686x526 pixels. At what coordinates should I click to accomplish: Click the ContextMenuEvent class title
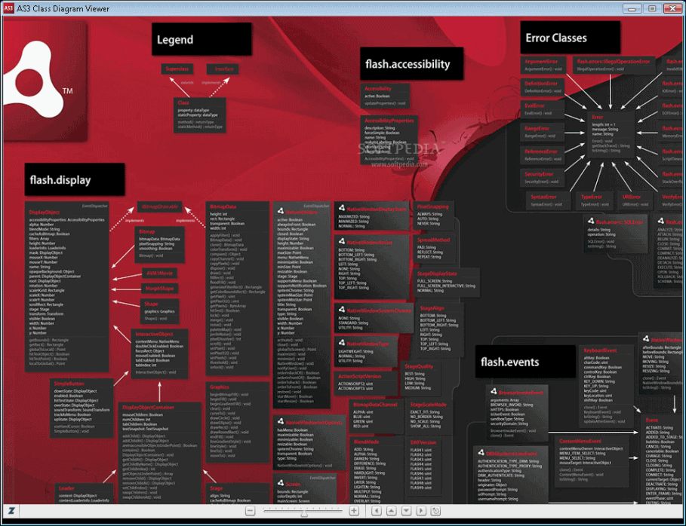click(x=580, y=441)
